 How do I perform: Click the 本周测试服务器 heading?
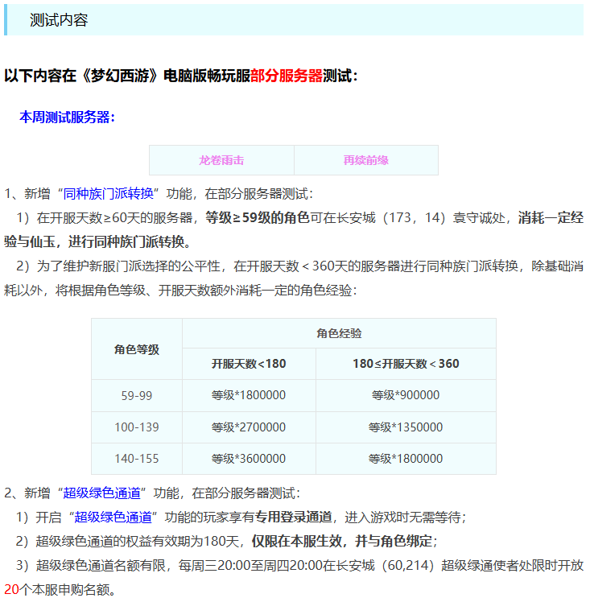click(67, 117)
